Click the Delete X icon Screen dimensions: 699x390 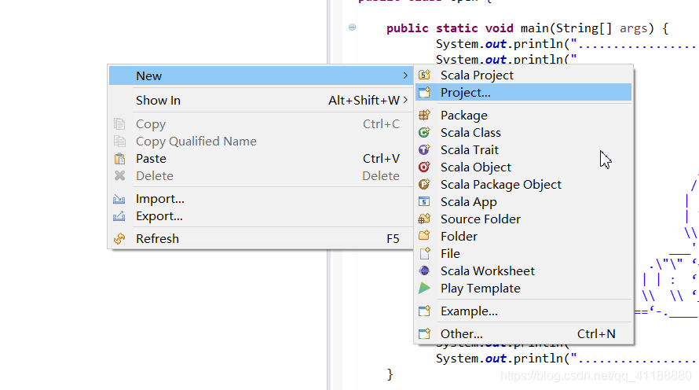(119, 176)
